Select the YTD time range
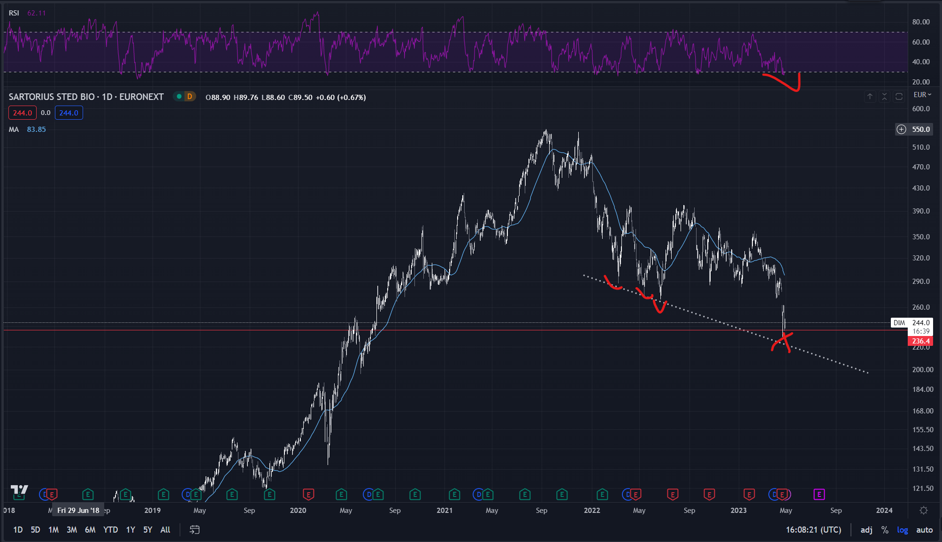The width and height of the screenshot is (942, 542). coord(110,530)
